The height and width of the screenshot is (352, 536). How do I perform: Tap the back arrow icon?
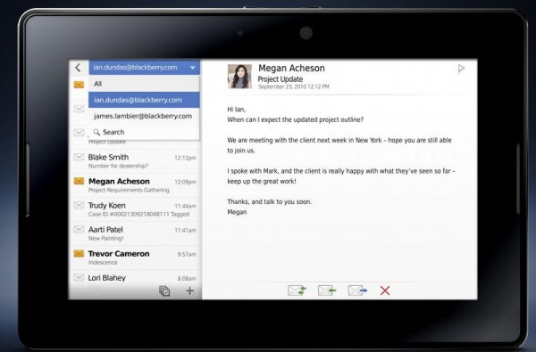click(x=79, y=68)
